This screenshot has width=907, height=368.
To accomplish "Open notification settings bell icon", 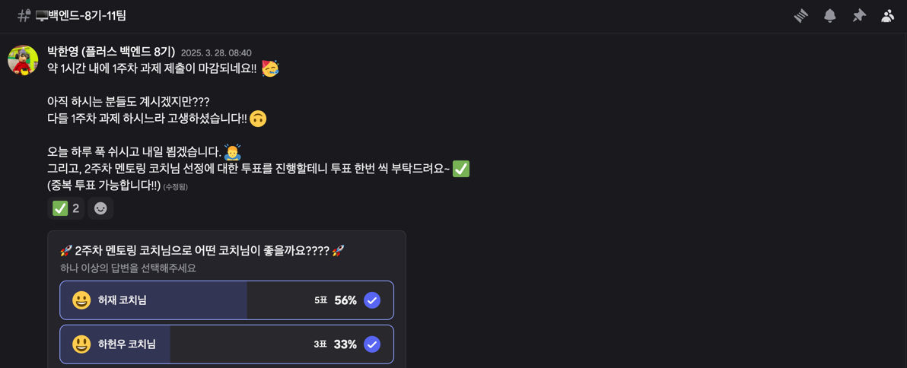I will (x=829, y=16).
